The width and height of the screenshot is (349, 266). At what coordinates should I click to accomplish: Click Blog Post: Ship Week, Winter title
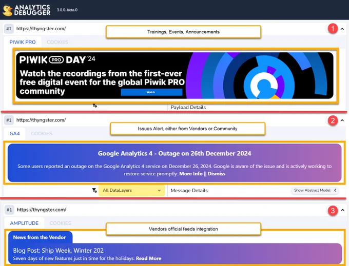(59, 251)
